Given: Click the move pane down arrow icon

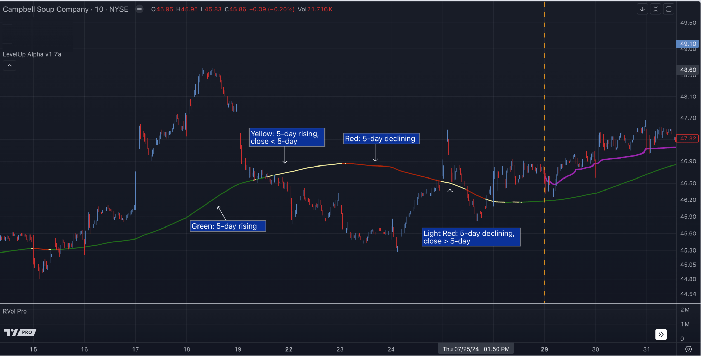Looking at the screenshot, I should [642, 9].
